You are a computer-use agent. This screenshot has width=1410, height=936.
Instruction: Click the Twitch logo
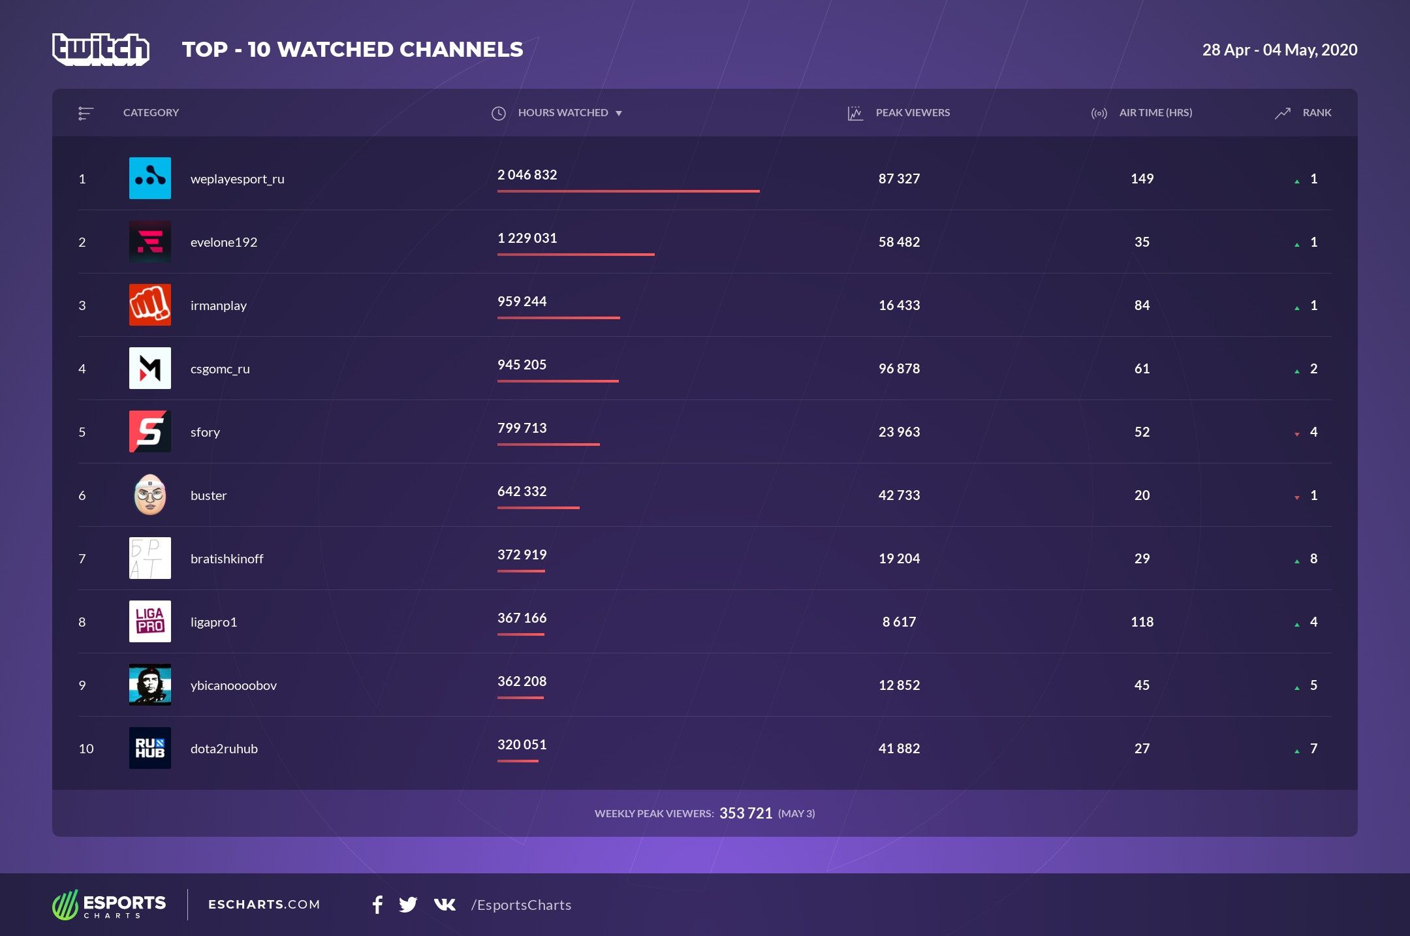pyautogui.click(x=101, y=49)
